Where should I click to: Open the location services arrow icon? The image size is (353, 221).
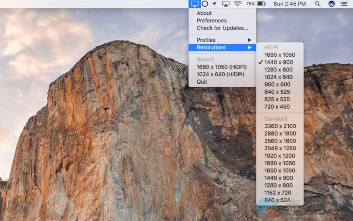point(215,4)
